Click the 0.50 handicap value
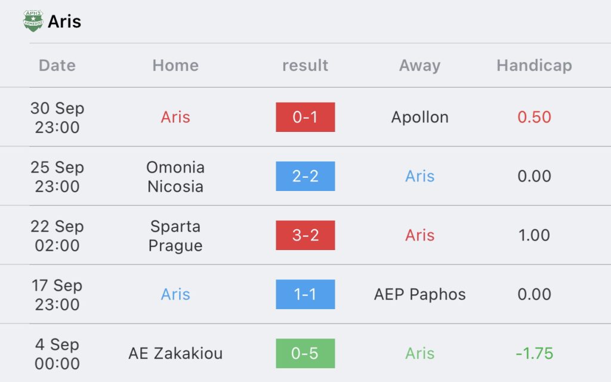Viewport: 611px width, 382px height. pyautogui.click(x=534, y=117)
